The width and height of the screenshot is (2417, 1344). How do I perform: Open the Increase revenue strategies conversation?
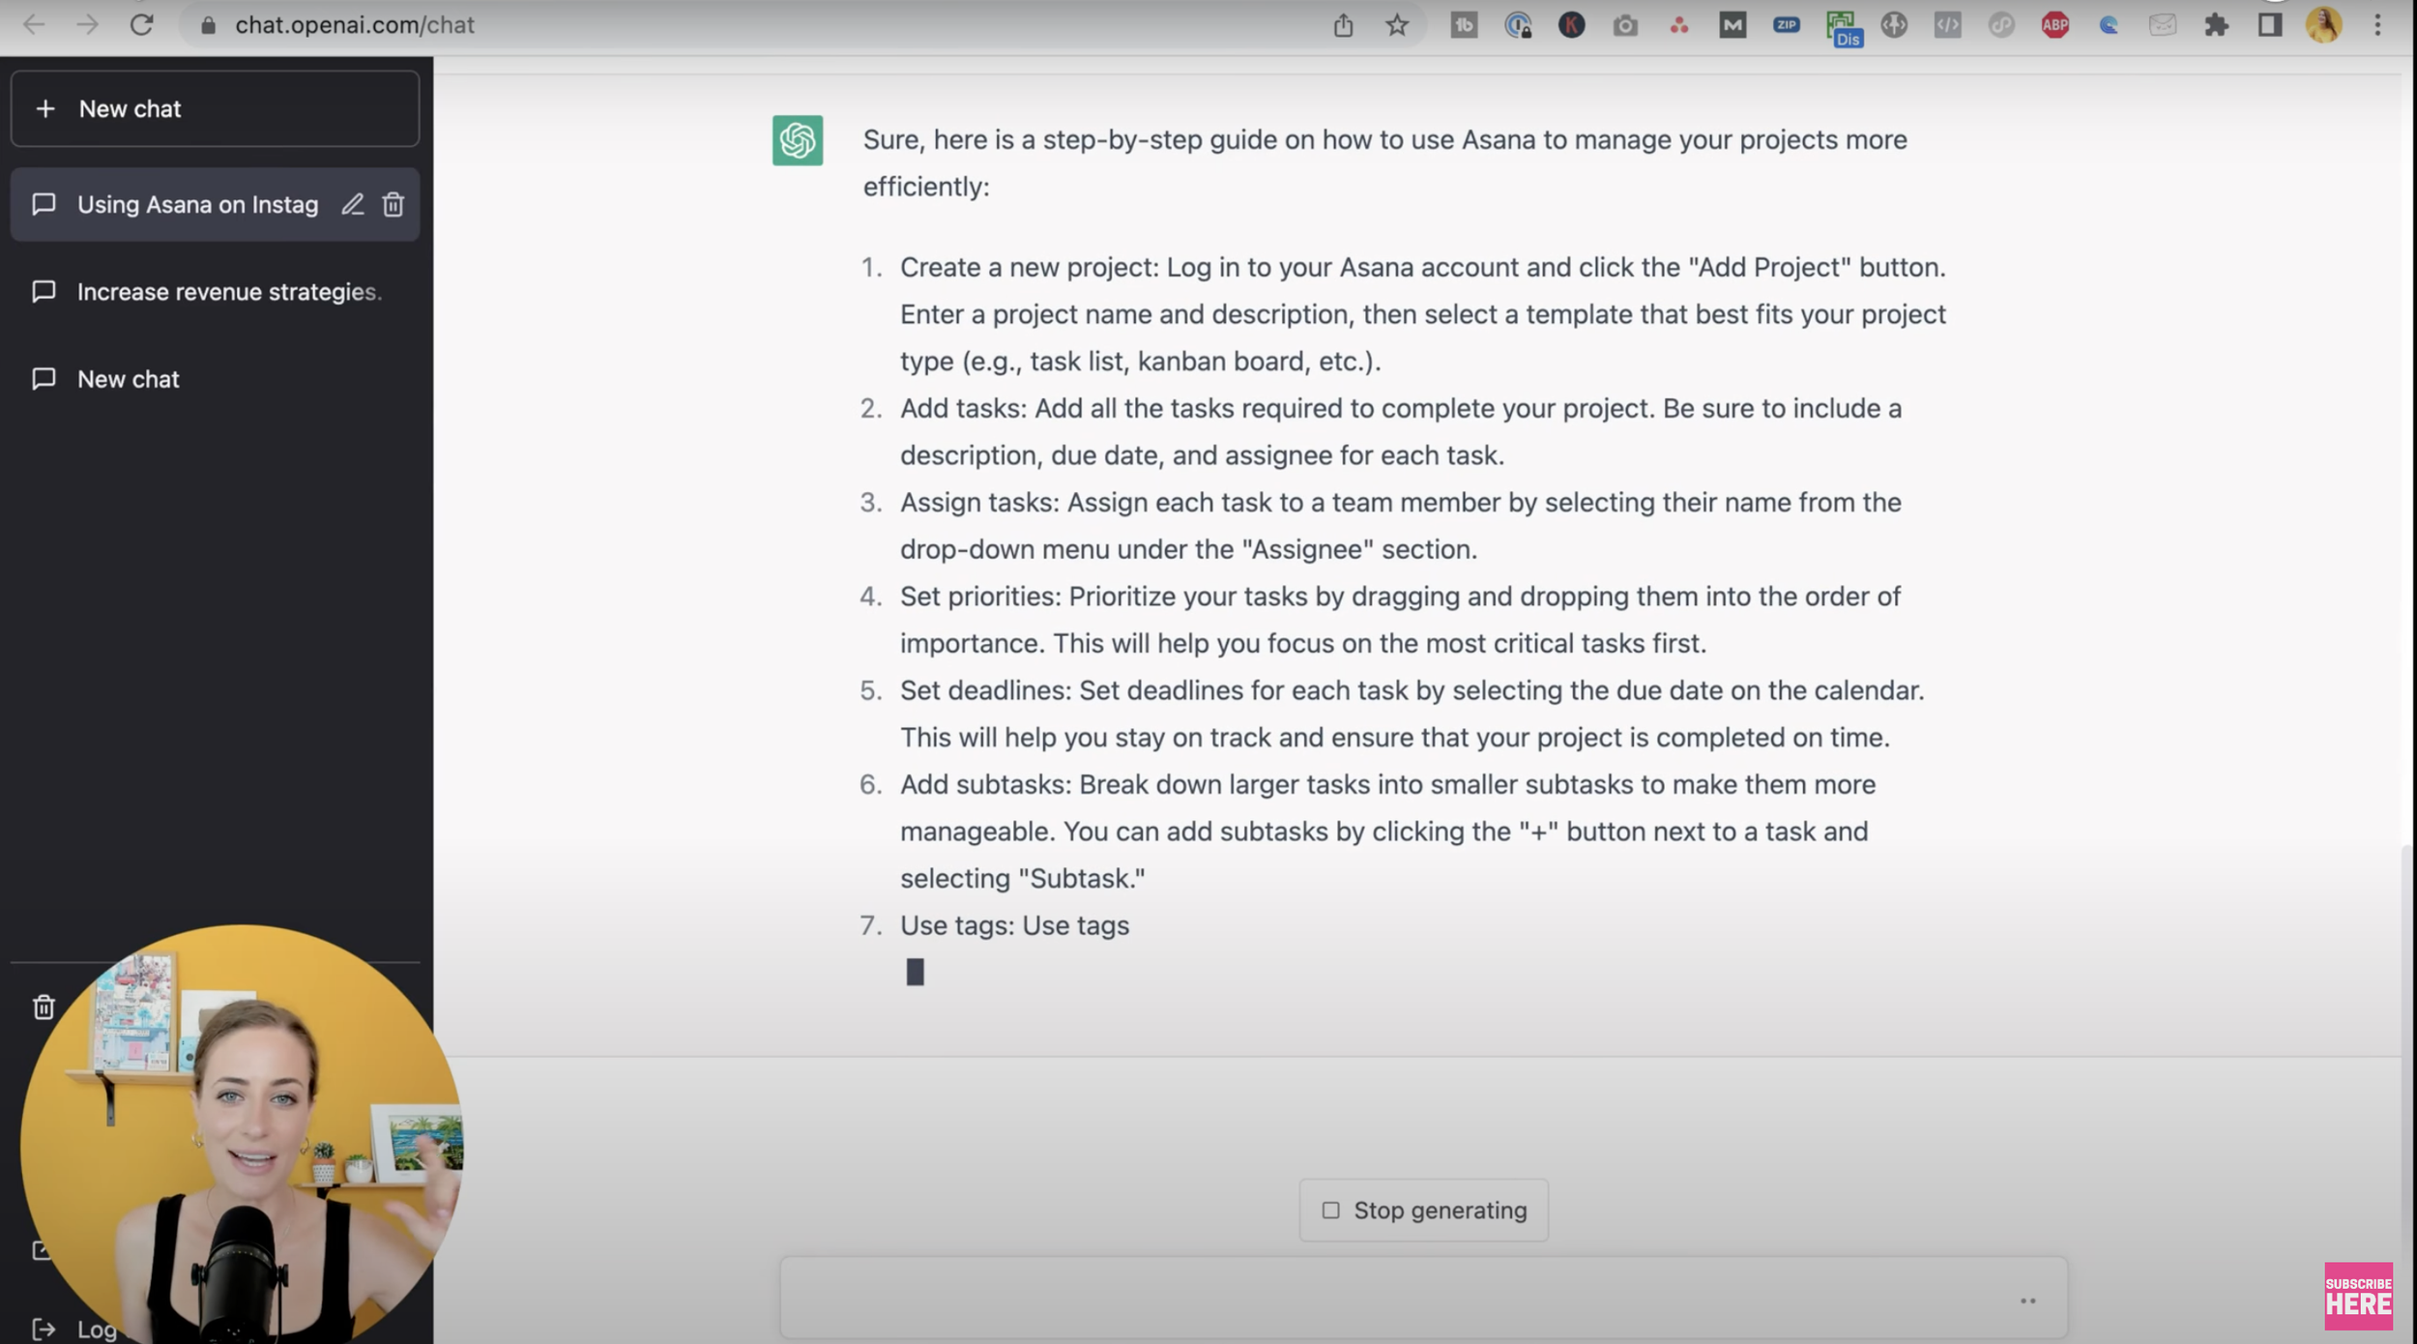click(x=215, y=292)
